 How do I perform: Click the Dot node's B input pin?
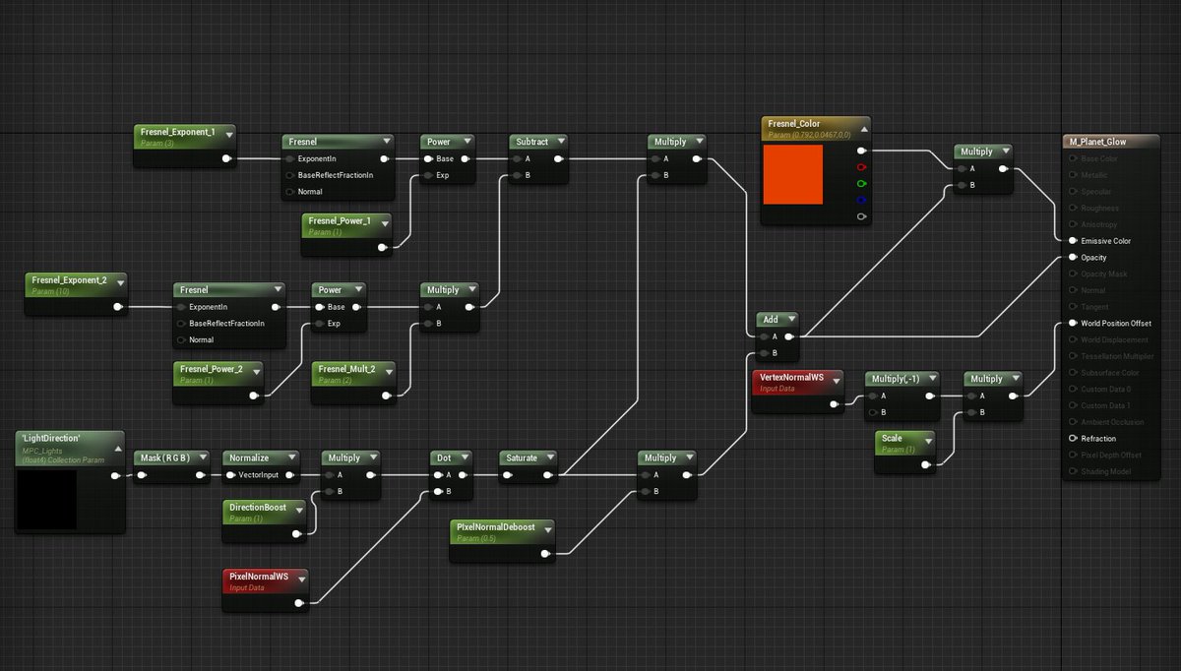[x=439, y=491]
